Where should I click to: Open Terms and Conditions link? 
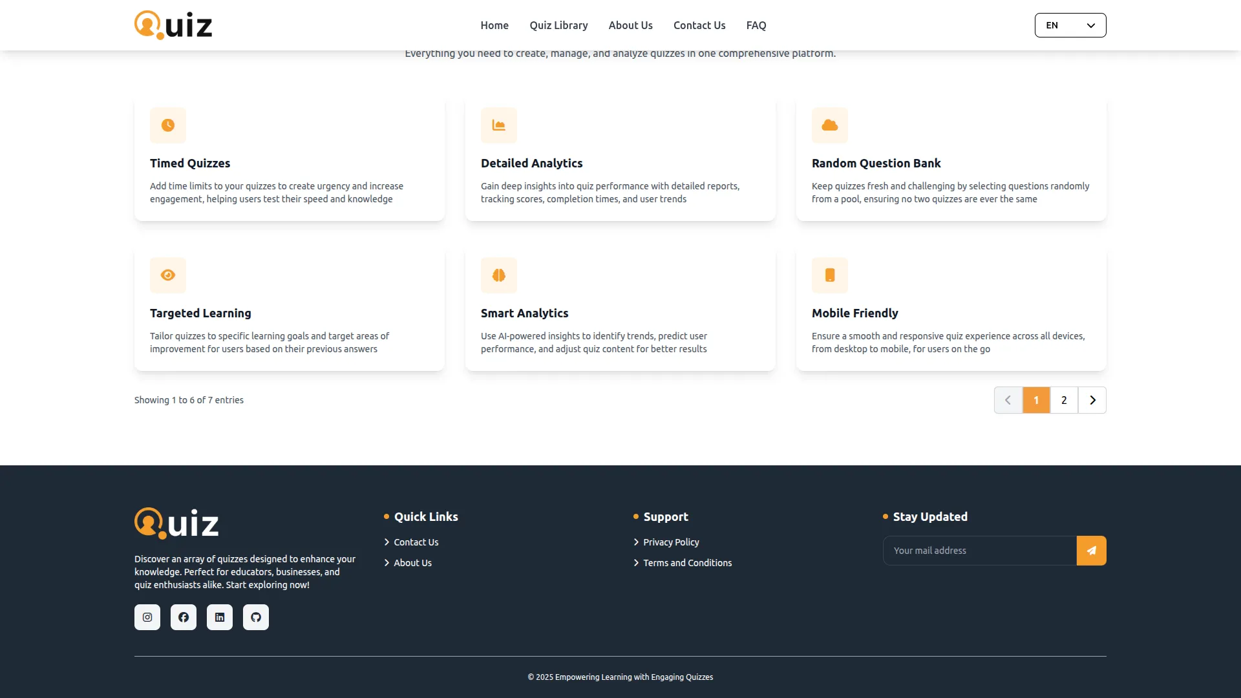tap(687, 563)
